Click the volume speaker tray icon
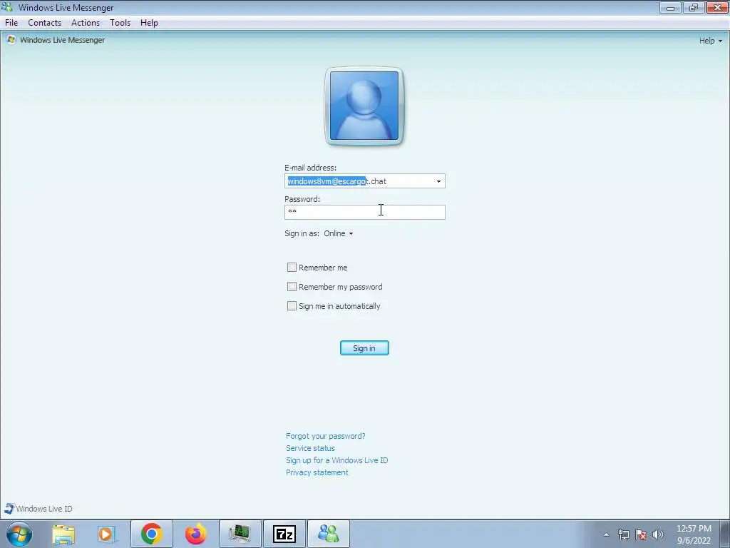 pos(658,534)
